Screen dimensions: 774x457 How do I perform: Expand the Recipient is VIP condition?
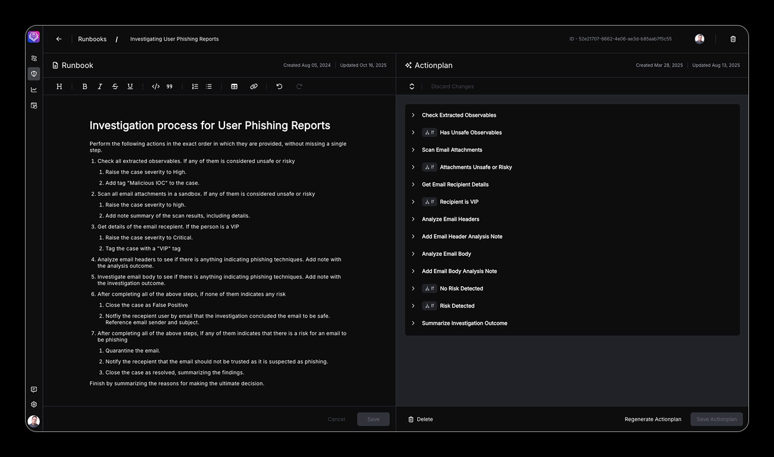click(x=413, y=202)
